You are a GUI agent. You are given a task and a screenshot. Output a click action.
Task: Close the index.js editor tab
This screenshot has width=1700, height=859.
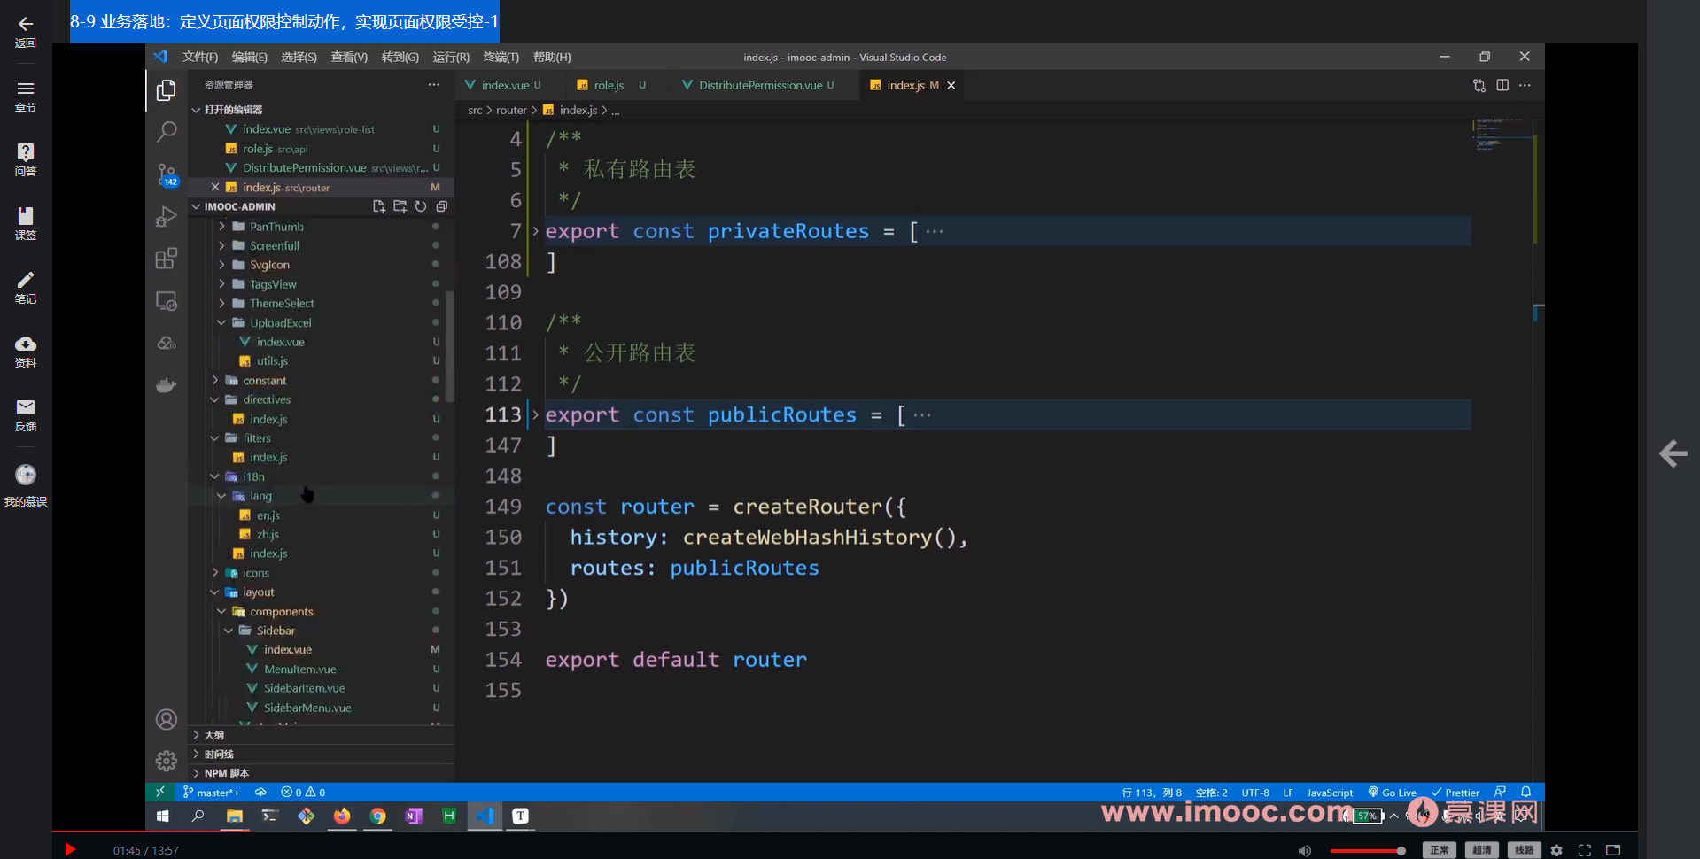951,86
